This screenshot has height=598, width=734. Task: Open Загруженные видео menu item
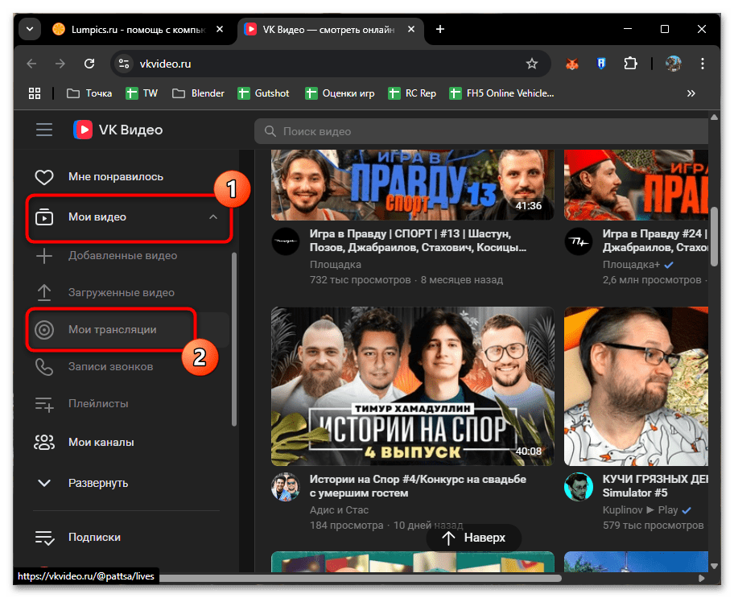point(121,292)
